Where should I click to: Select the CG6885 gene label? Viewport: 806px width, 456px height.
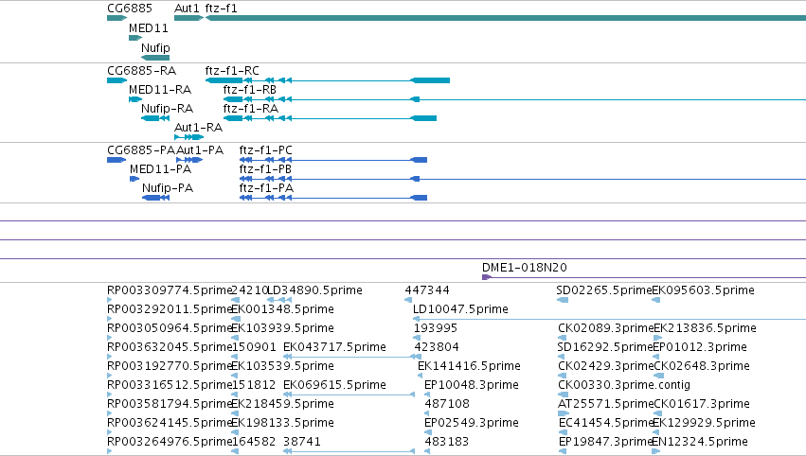click(x=130, y=9)
